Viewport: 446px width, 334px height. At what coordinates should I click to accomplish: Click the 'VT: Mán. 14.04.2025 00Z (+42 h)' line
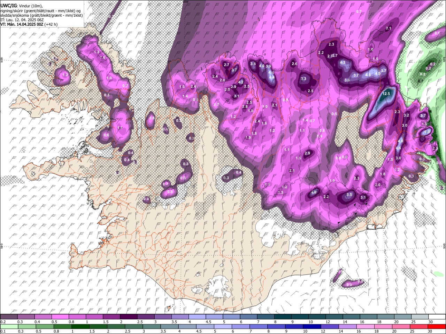point(29,24)
